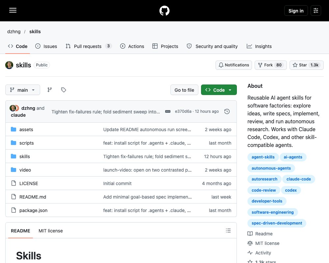The width and height of the screenshot is (329, 263).
Task: Select the claude-code topic tag
Action: click(299, 179)
